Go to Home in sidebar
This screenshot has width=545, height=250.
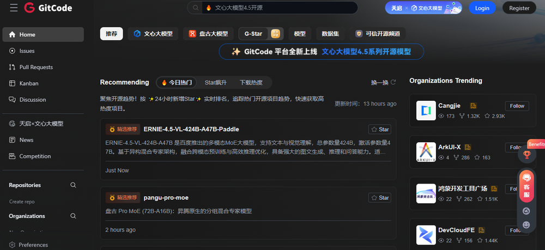pyautogui.click(x=43, y=34)
